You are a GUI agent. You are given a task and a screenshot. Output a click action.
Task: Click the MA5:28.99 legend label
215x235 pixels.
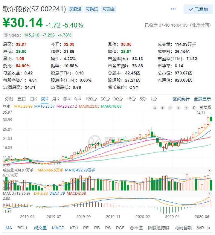23,106
